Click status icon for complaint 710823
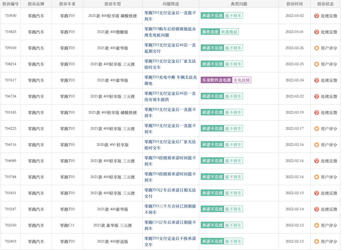Screen dimensions: 341x250 tap(316, 32)
